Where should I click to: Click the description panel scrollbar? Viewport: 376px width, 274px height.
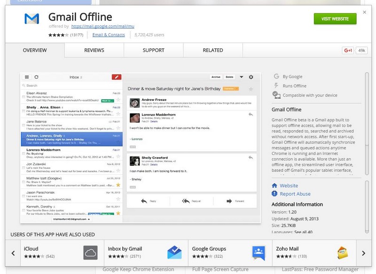367,124
